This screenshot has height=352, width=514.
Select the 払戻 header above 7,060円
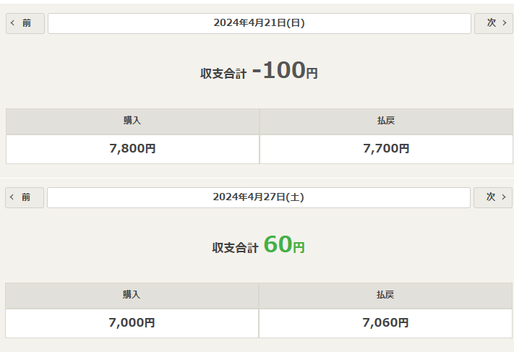click(x=385, y=296)
